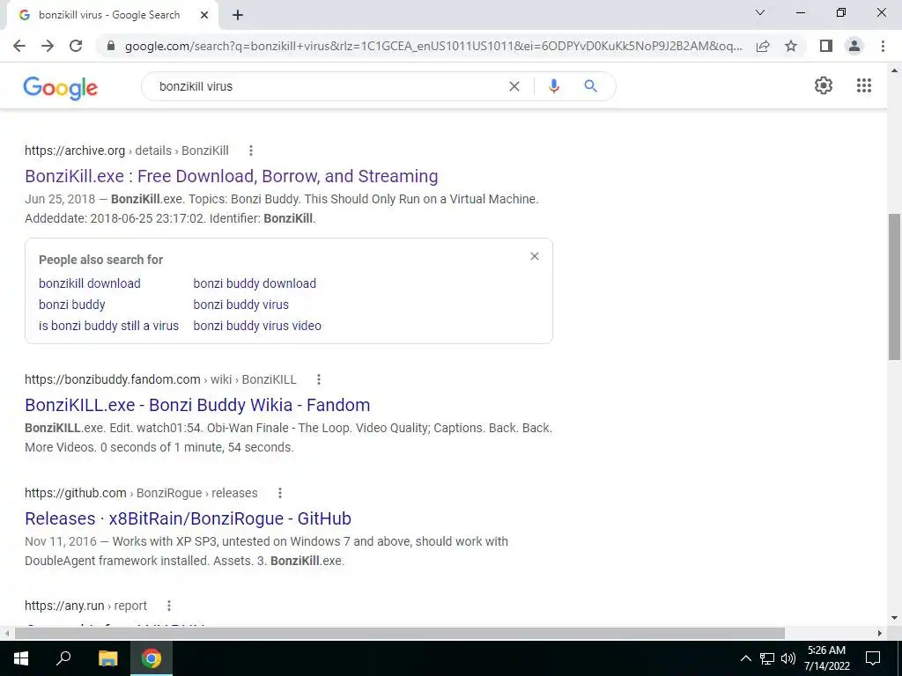Screen dimensions: 902x676
Task: Reload the Google search page
Action: pos(76,46)
